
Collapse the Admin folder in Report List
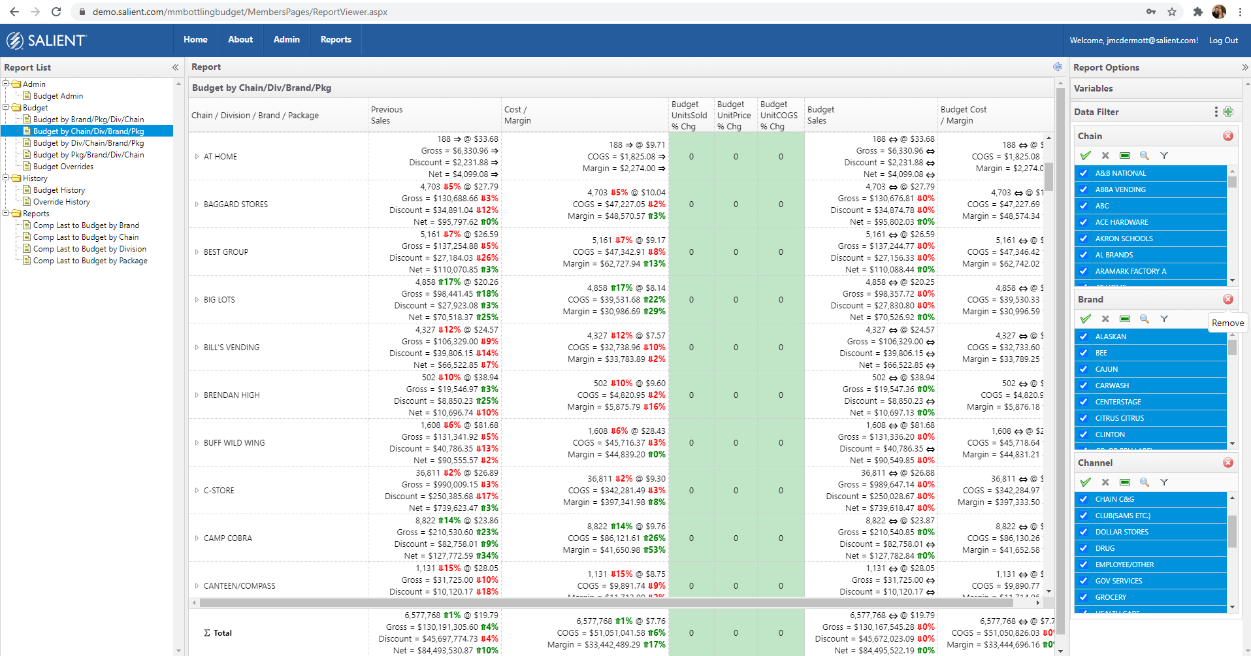point(6,84)
